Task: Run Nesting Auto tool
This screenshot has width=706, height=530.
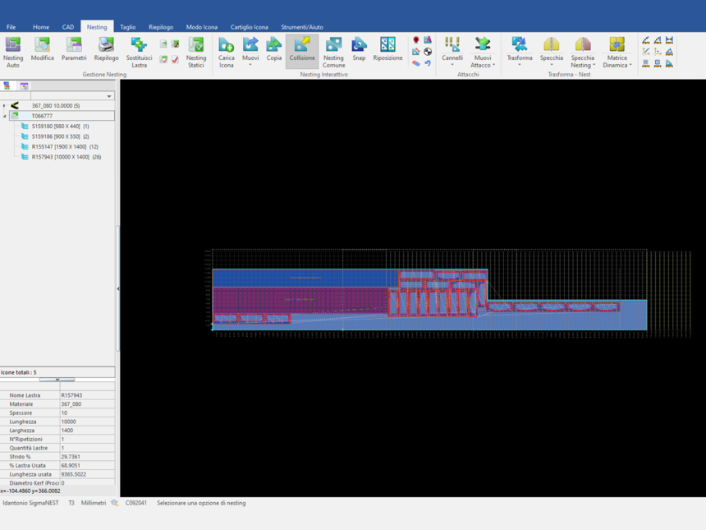Action: (13, 51)
